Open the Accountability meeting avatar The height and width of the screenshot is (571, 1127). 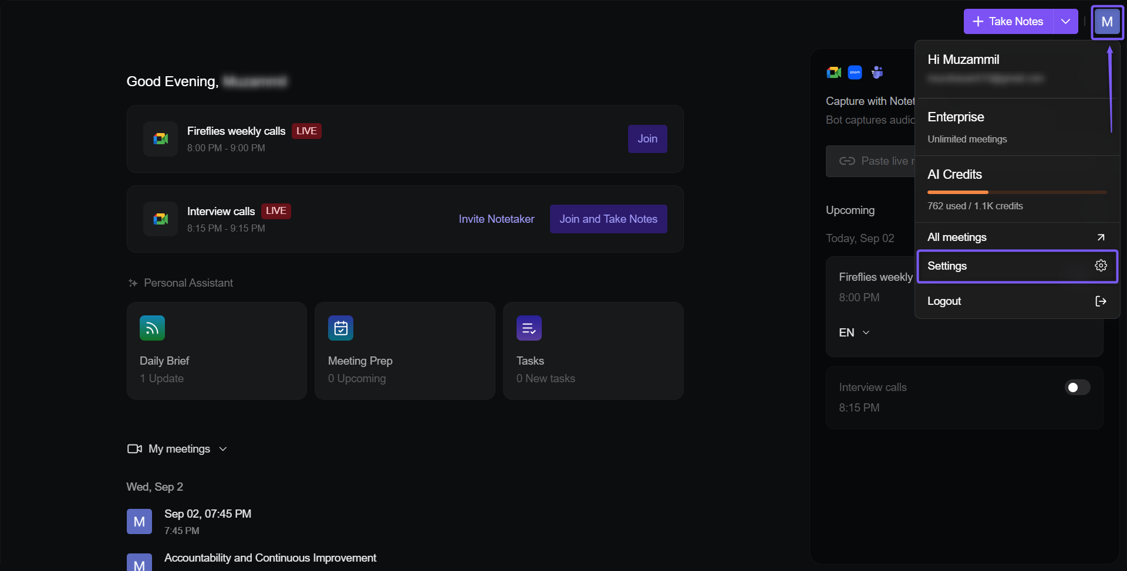click(139, 562)
